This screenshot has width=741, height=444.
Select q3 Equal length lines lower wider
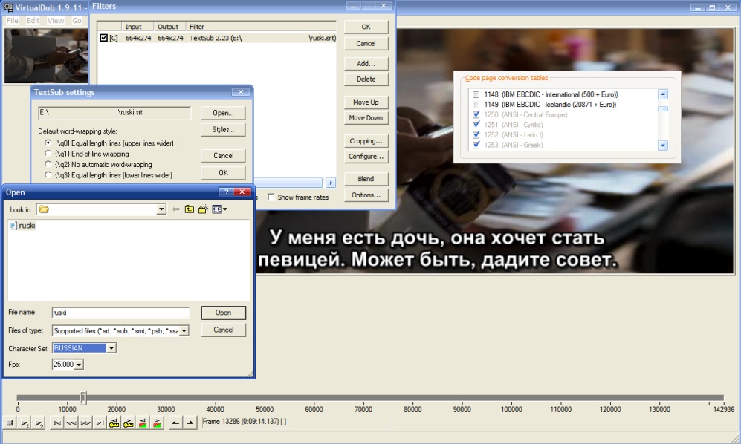[48, 174]
